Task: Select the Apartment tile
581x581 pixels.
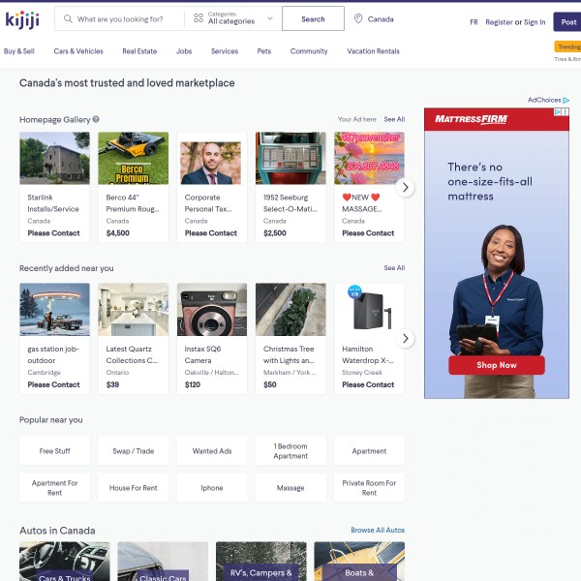Action: point(369,451)
